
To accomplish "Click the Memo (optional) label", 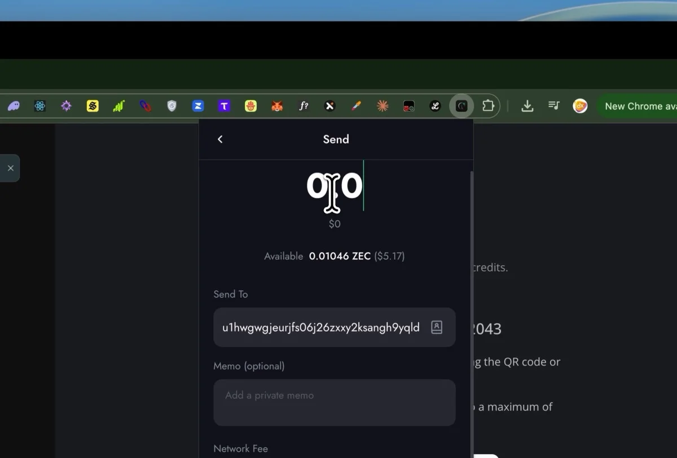I will pyautogui.click(x=249, y=366).
